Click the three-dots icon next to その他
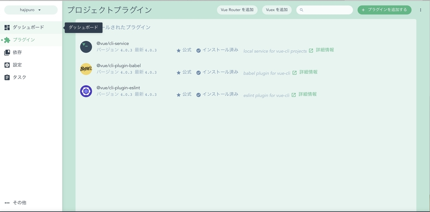Image resolution: width=430 pixels, height=212 pixels. 7,203
